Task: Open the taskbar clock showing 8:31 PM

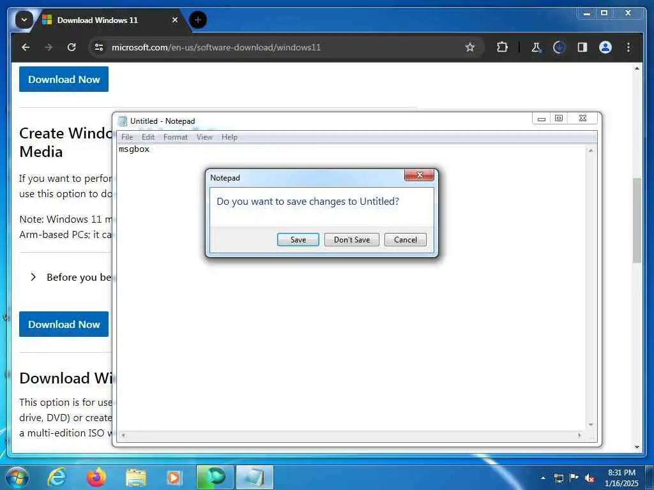Action: coord(621,477)
